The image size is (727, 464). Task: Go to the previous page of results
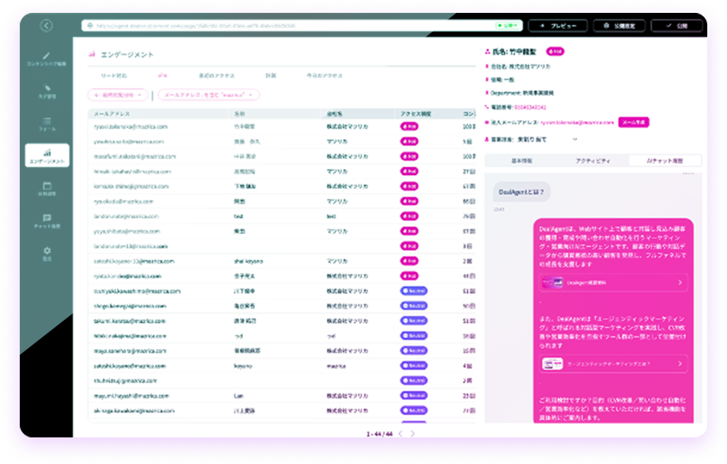tap(401, 433)
